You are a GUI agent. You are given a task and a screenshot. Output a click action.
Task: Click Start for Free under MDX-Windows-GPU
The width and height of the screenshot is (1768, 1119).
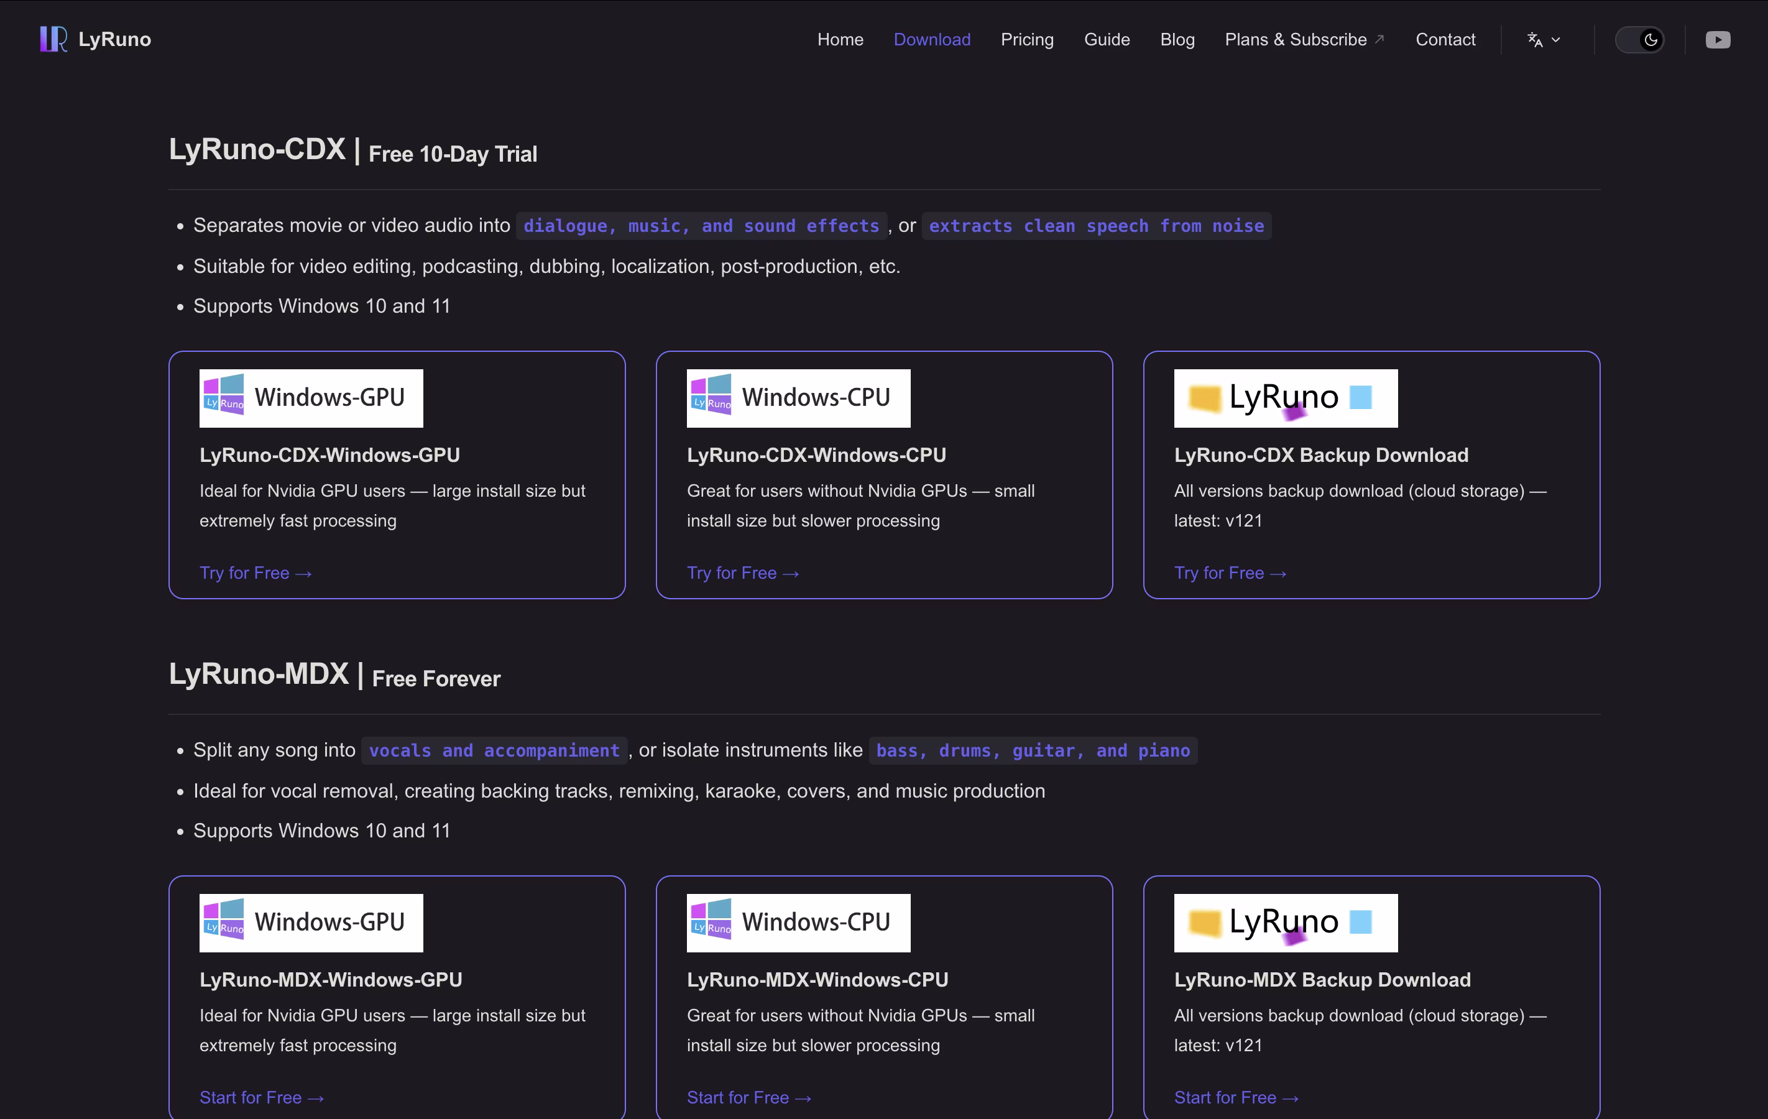pos(261,1097)
